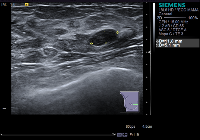Click the green probe marker on breast pictogram

[x=135, y=104]
